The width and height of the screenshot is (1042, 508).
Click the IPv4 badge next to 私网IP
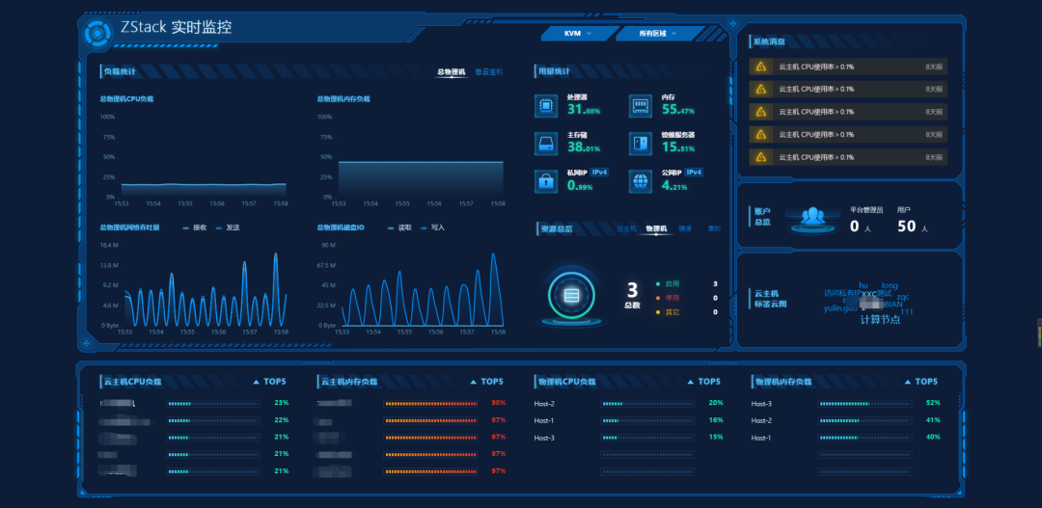point(599,172)
